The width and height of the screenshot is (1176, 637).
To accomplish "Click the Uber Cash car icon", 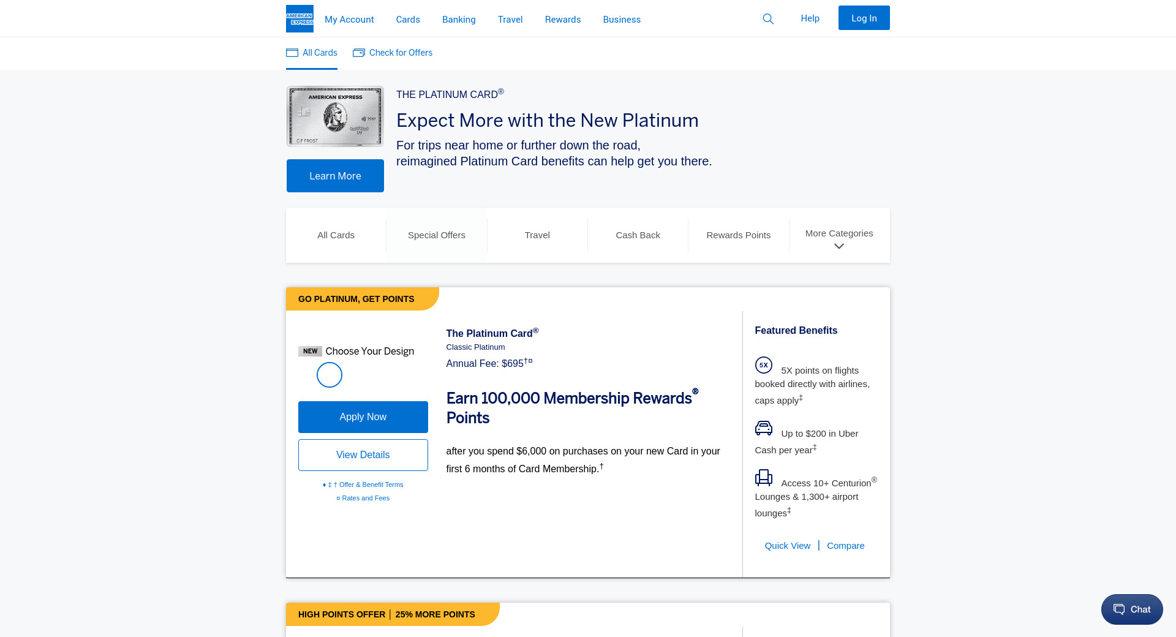I will point(764,428).
